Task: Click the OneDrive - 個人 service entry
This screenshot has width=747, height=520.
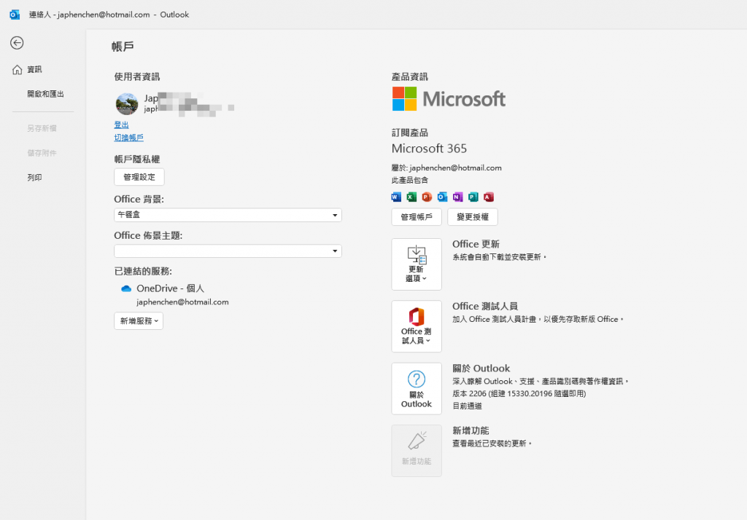Action: point(171,288)
